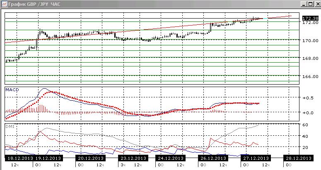Image resolution: width=321 pixels, height=170 pixels.
Task: Maximize the GBP/JPY chart window
Action: click(311, 4)
